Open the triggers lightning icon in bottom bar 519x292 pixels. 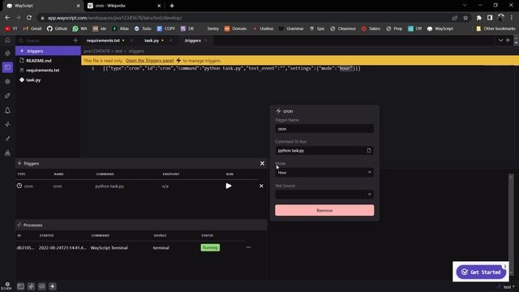point(52,286)
